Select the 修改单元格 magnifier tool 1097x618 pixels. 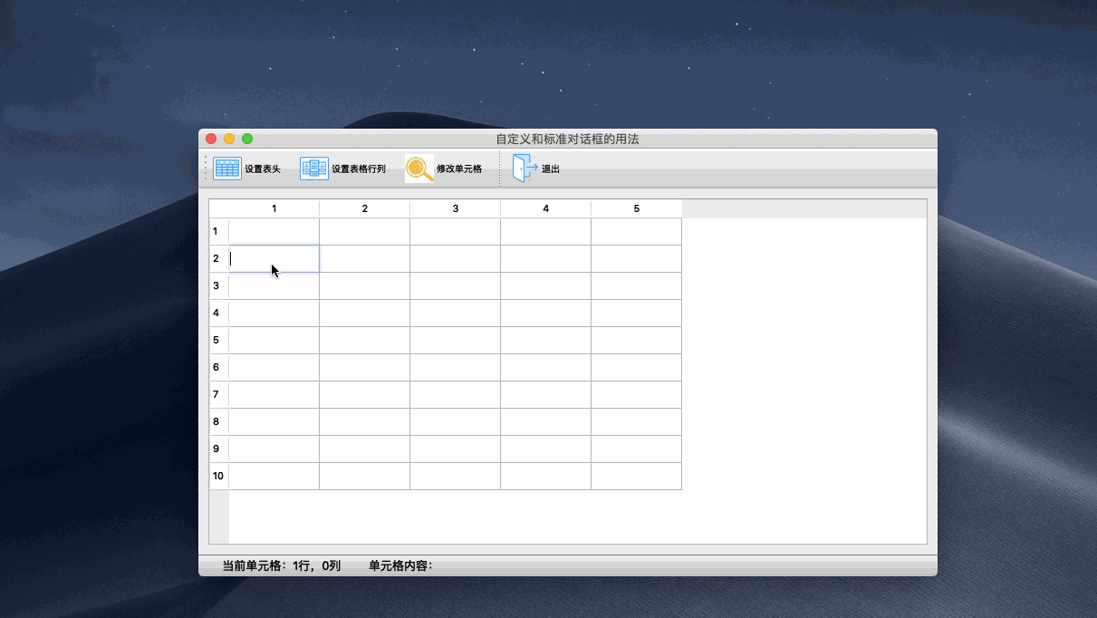click(419, 169)
